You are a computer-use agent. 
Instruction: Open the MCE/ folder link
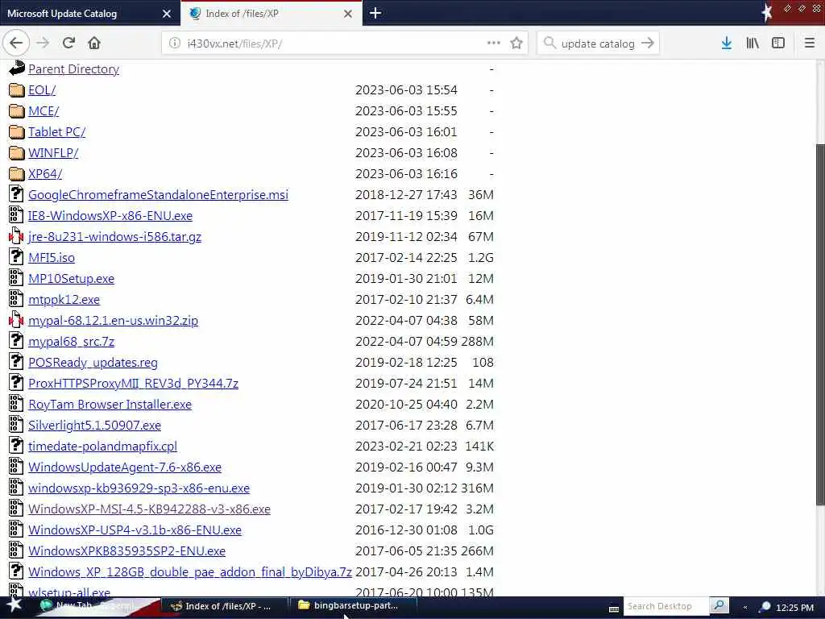click(x=44, y=111)
